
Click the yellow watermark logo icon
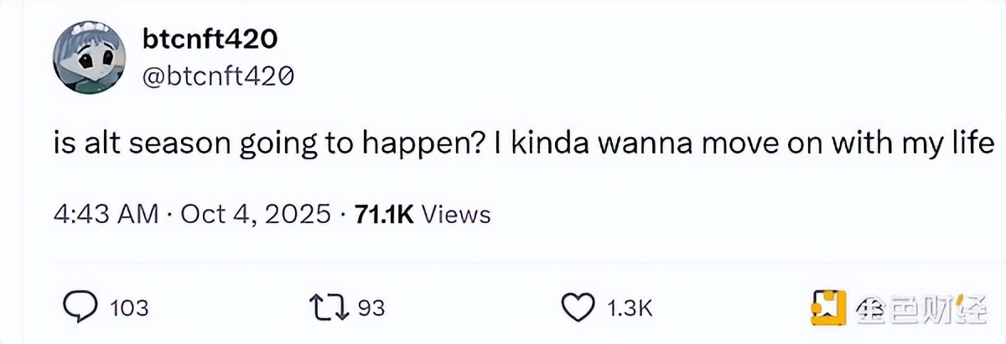[828, 308]
